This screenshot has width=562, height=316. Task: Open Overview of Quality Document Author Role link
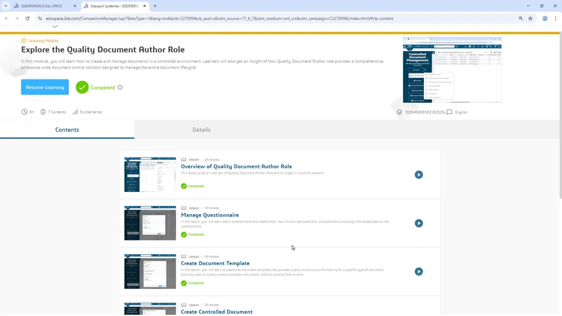coord(236,166)
